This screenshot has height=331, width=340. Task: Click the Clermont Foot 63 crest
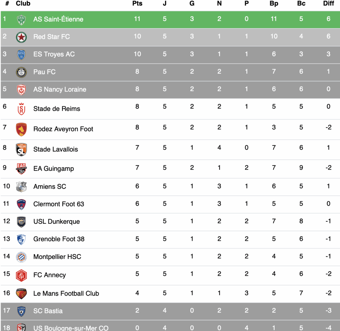tap(21, 204)
